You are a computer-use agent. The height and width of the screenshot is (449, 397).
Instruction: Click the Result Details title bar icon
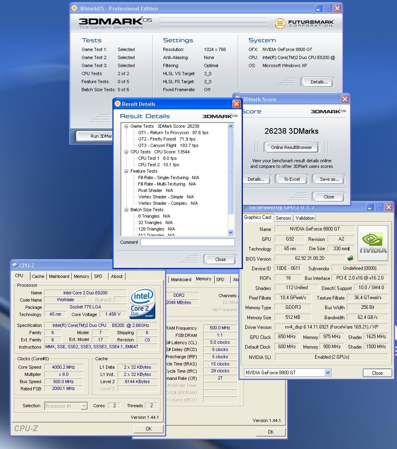click(117, 104)
